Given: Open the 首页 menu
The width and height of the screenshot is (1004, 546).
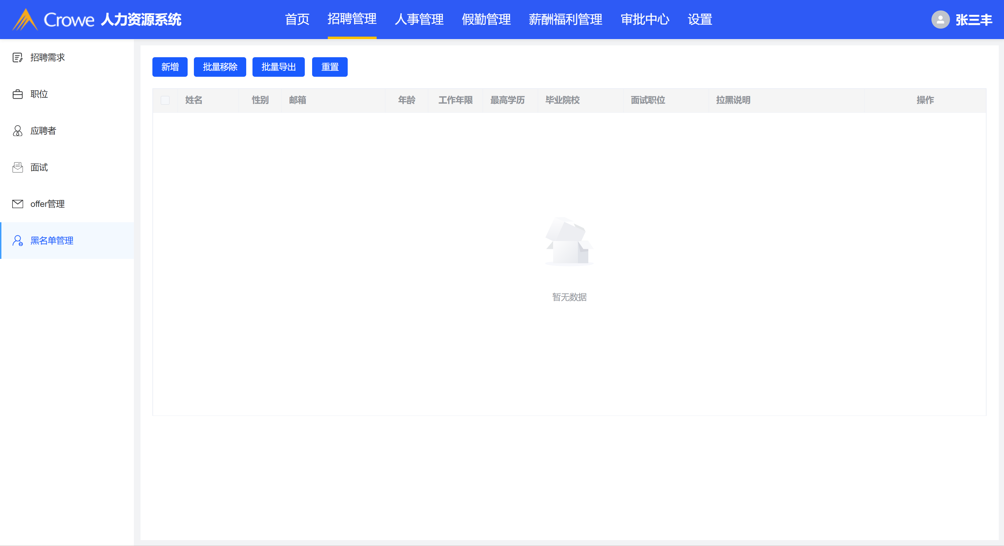Looking at the screenshot, I should pos(297,20).
